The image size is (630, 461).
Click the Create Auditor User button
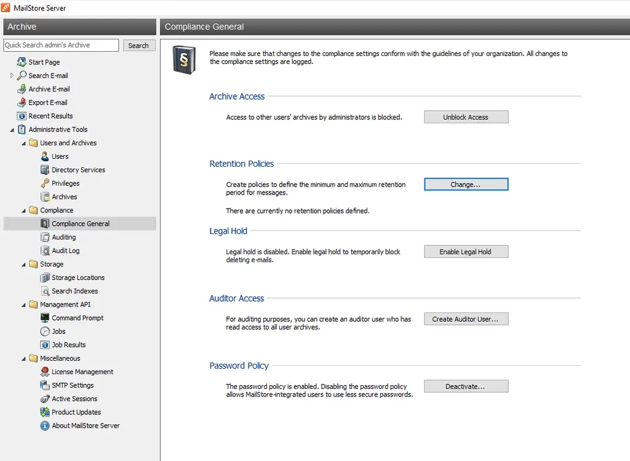click(466, 319)
